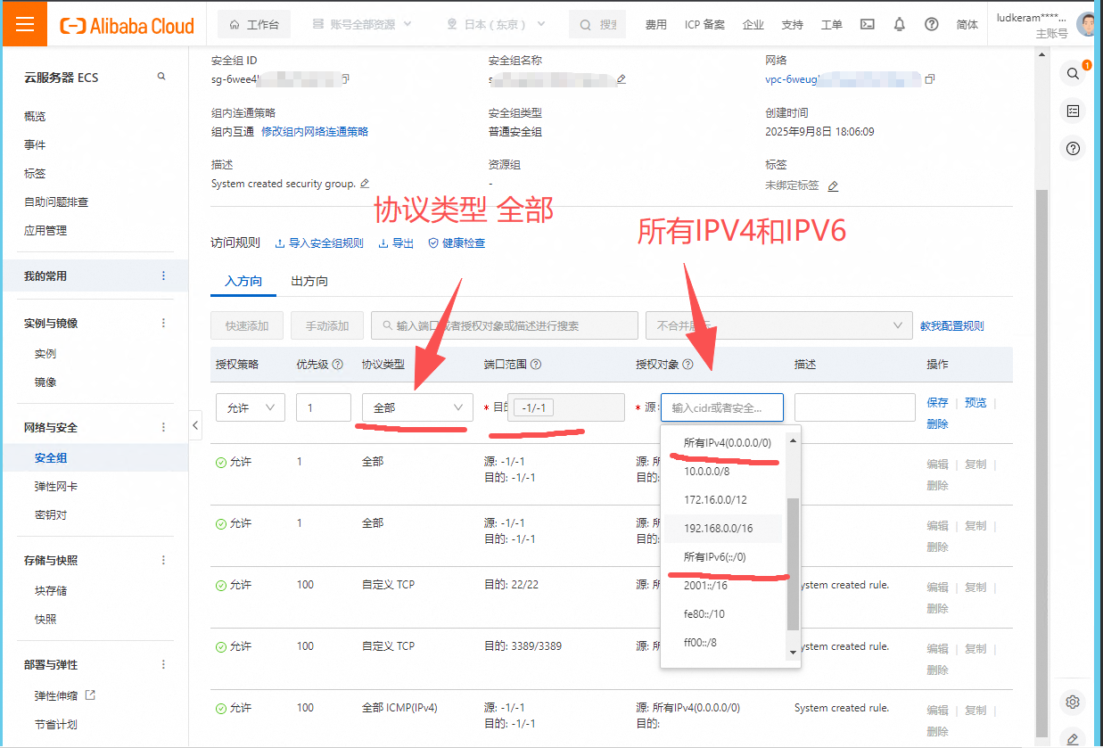
Task: Click the notification bell icon
Action: (900, 24)
